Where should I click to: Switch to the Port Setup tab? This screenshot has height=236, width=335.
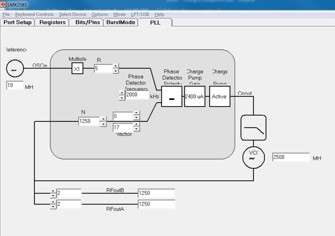tap(17, 22)
